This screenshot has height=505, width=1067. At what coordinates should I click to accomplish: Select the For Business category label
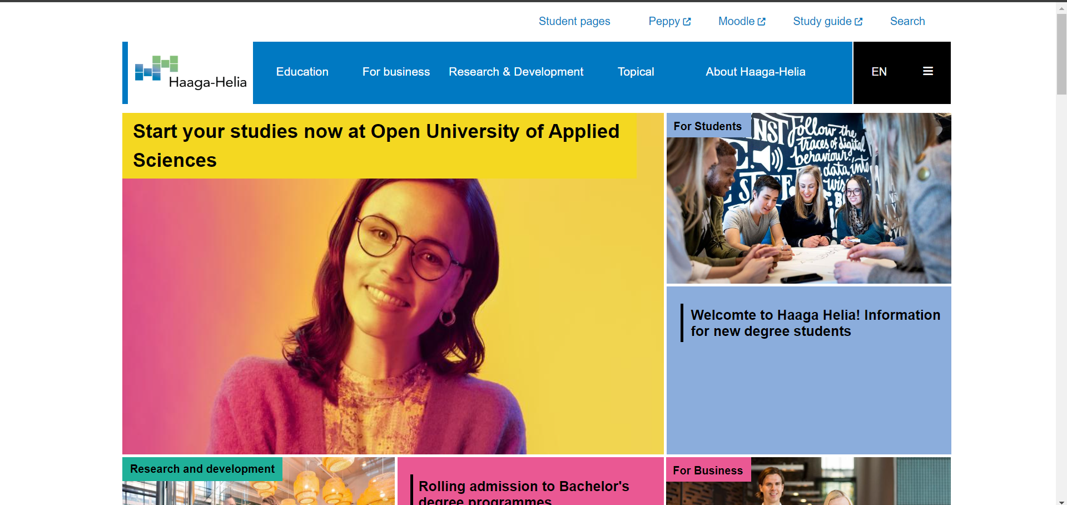[x=707, y=471]
